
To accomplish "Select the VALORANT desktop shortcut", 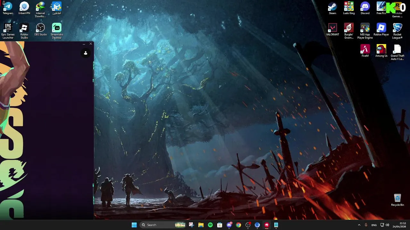I will pos(332,29).
